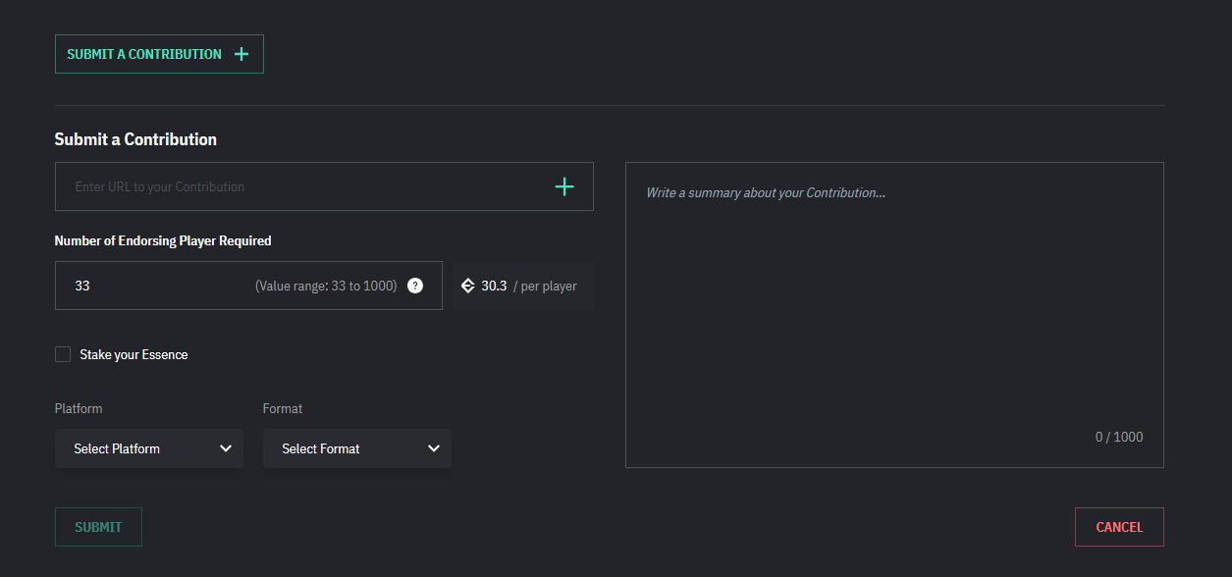The image size is (1232, 577).
Task: Open the question mark help tooltip
Action: (415, 286)
